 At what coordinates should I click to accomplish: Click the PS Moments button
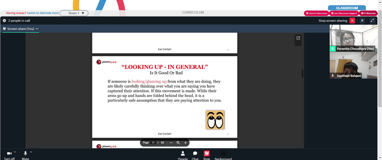(368, 13)
